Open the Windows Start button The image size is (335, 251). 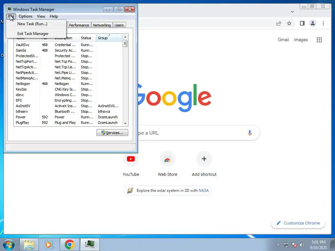click(9, 244)
